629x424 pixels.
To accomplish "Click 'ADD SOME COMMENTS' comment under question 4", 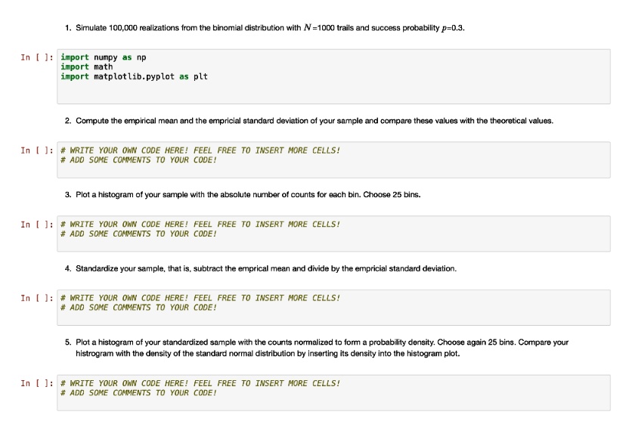I will (x=139, y=308).
